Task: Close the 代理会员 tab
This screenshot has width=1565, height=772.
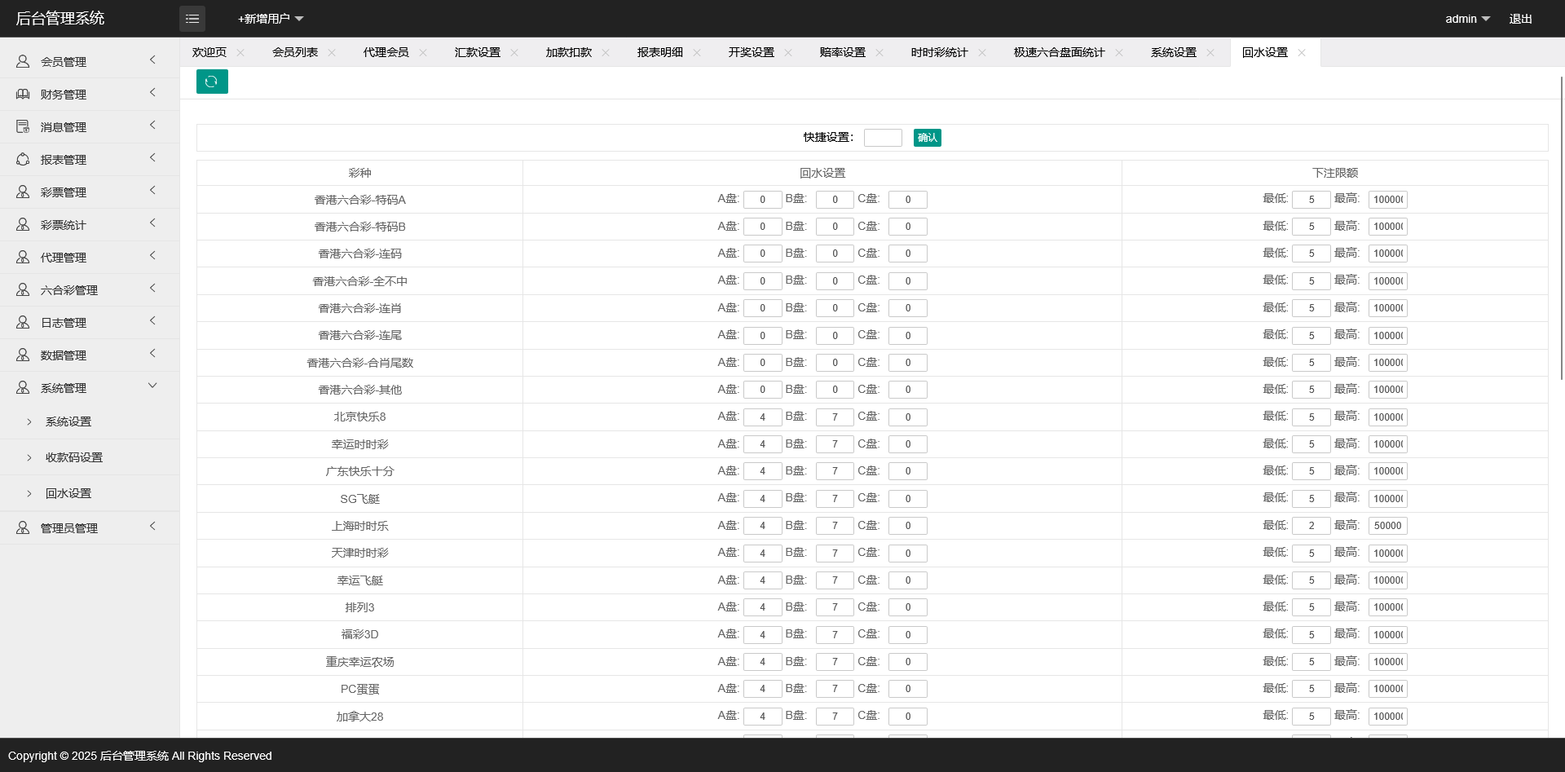Action: click(x=423, y=52)
